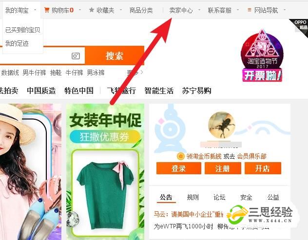Screen dimensions: 308x240
Task: Select 我的足迹 menu entry
Action: click(x=17, y=43)
